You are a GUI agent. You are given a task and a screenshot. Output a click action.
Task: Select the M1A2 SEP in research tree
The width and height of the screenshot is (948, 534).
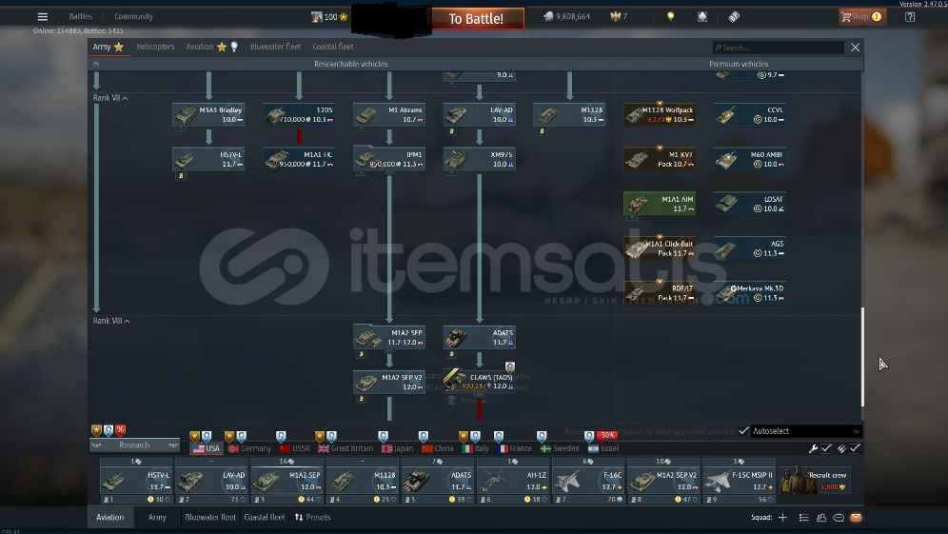(x=388, y=338)
